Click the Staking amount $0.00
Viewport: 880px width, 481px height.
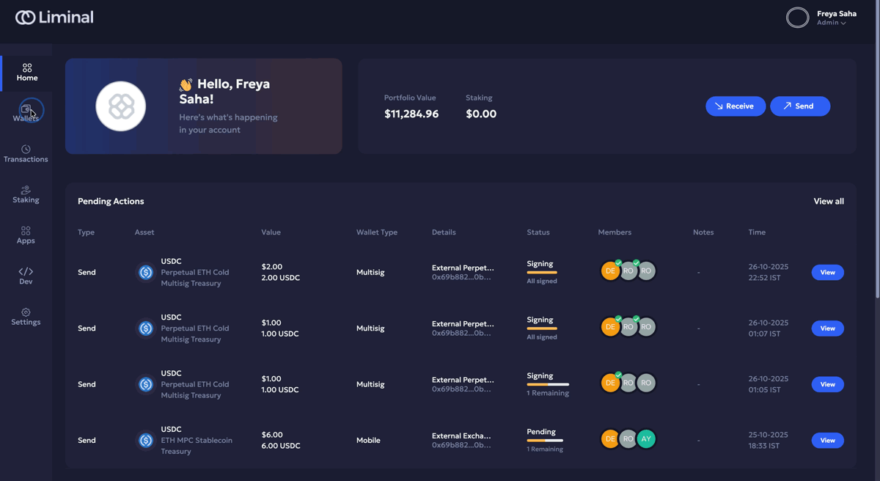(481, 114)
